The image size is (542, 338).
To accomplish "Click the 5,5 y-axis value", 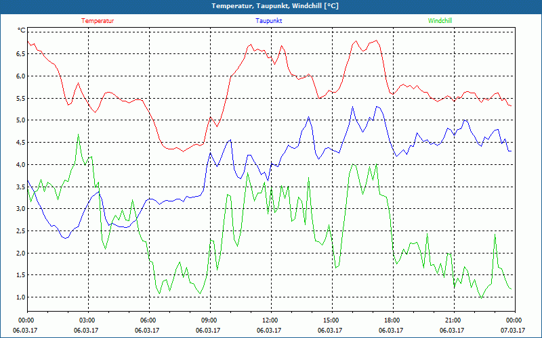I will click(21, 98).
